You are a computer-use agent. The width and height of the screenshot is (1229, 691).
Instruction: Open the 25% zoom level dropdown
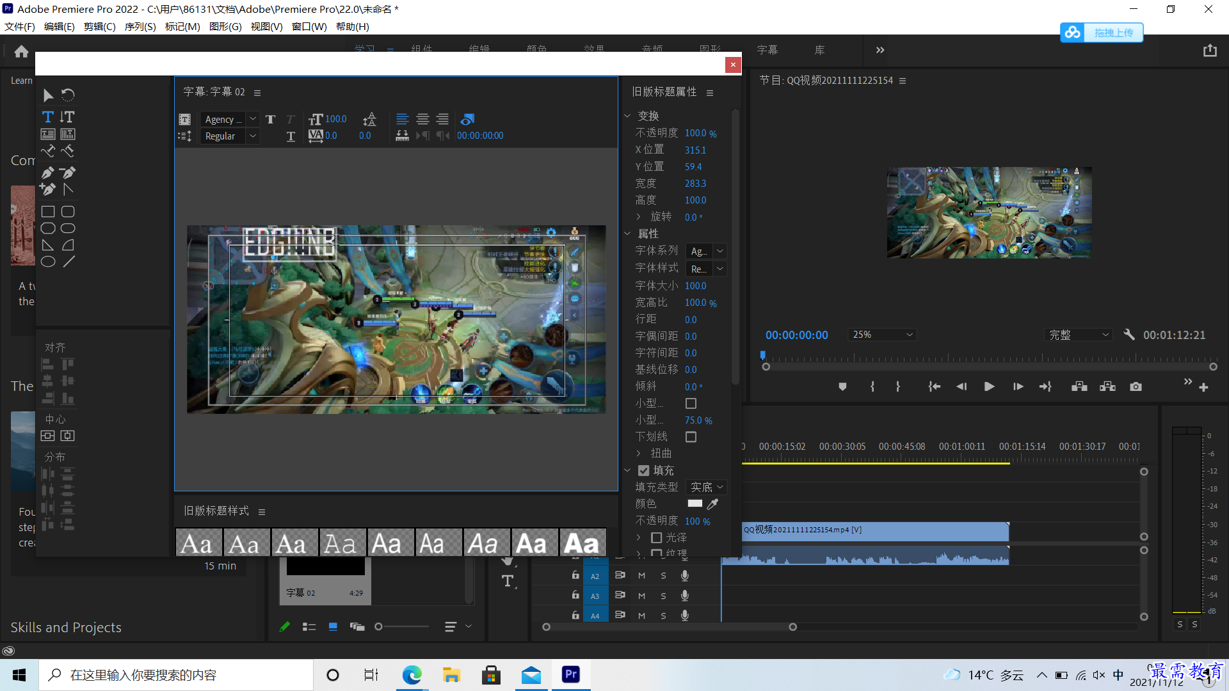point(883,335)
